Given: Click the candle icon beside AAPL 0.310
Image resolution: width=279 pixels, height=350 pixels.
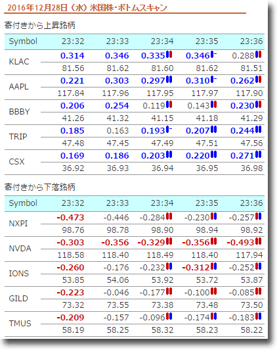Looking at the screenshot, I should coord(214,79).
